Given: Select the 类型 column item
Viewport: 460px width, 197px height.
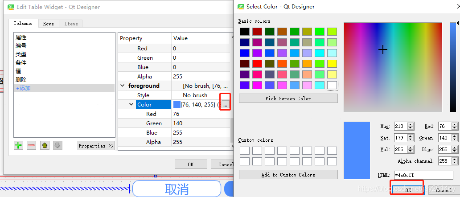Looking at the screenshot, I should tap(64, 54).
